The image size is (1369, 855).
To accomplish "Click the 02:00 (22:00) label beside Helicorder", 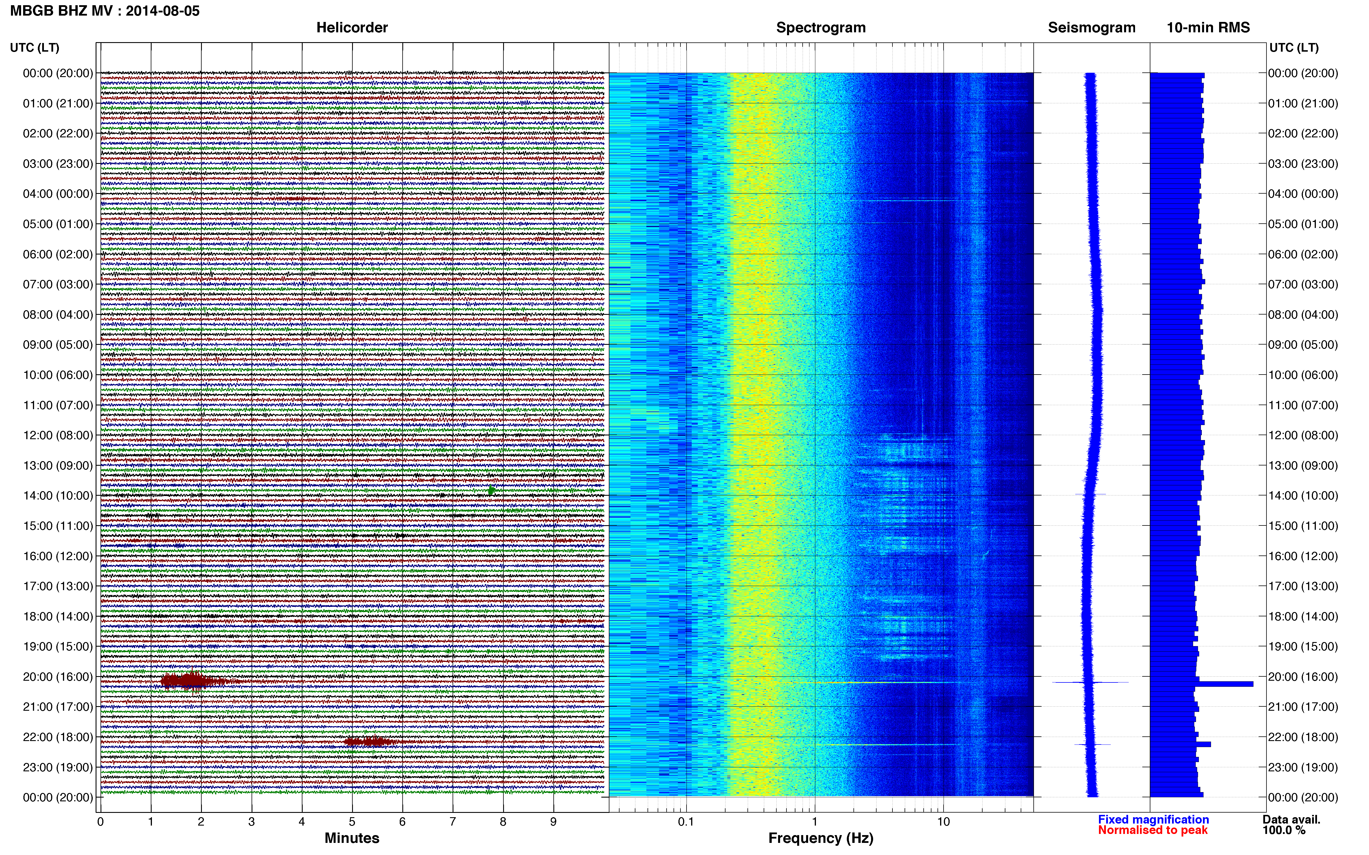I will pos(58,133).
